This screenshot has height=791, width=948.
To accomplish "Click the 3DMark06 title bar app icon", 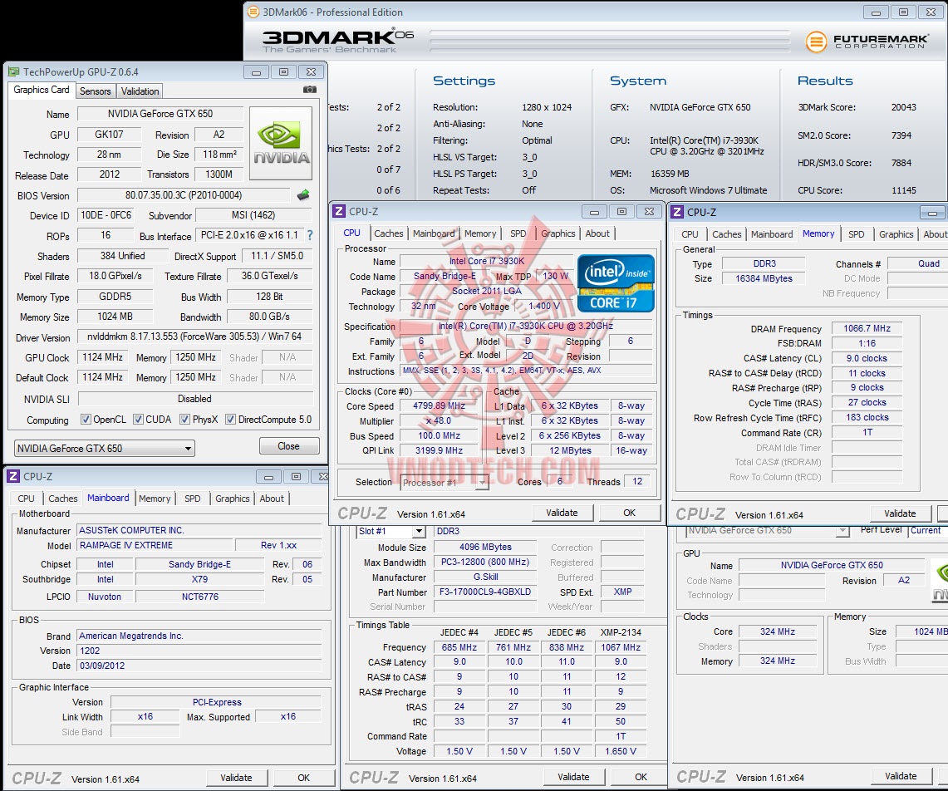I will pos(253,12).
